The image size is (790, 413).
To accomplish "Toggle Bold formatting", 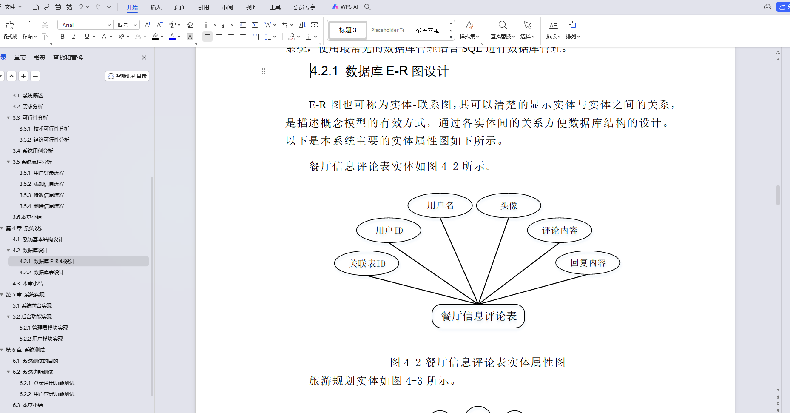I will [x=63, y=37].
